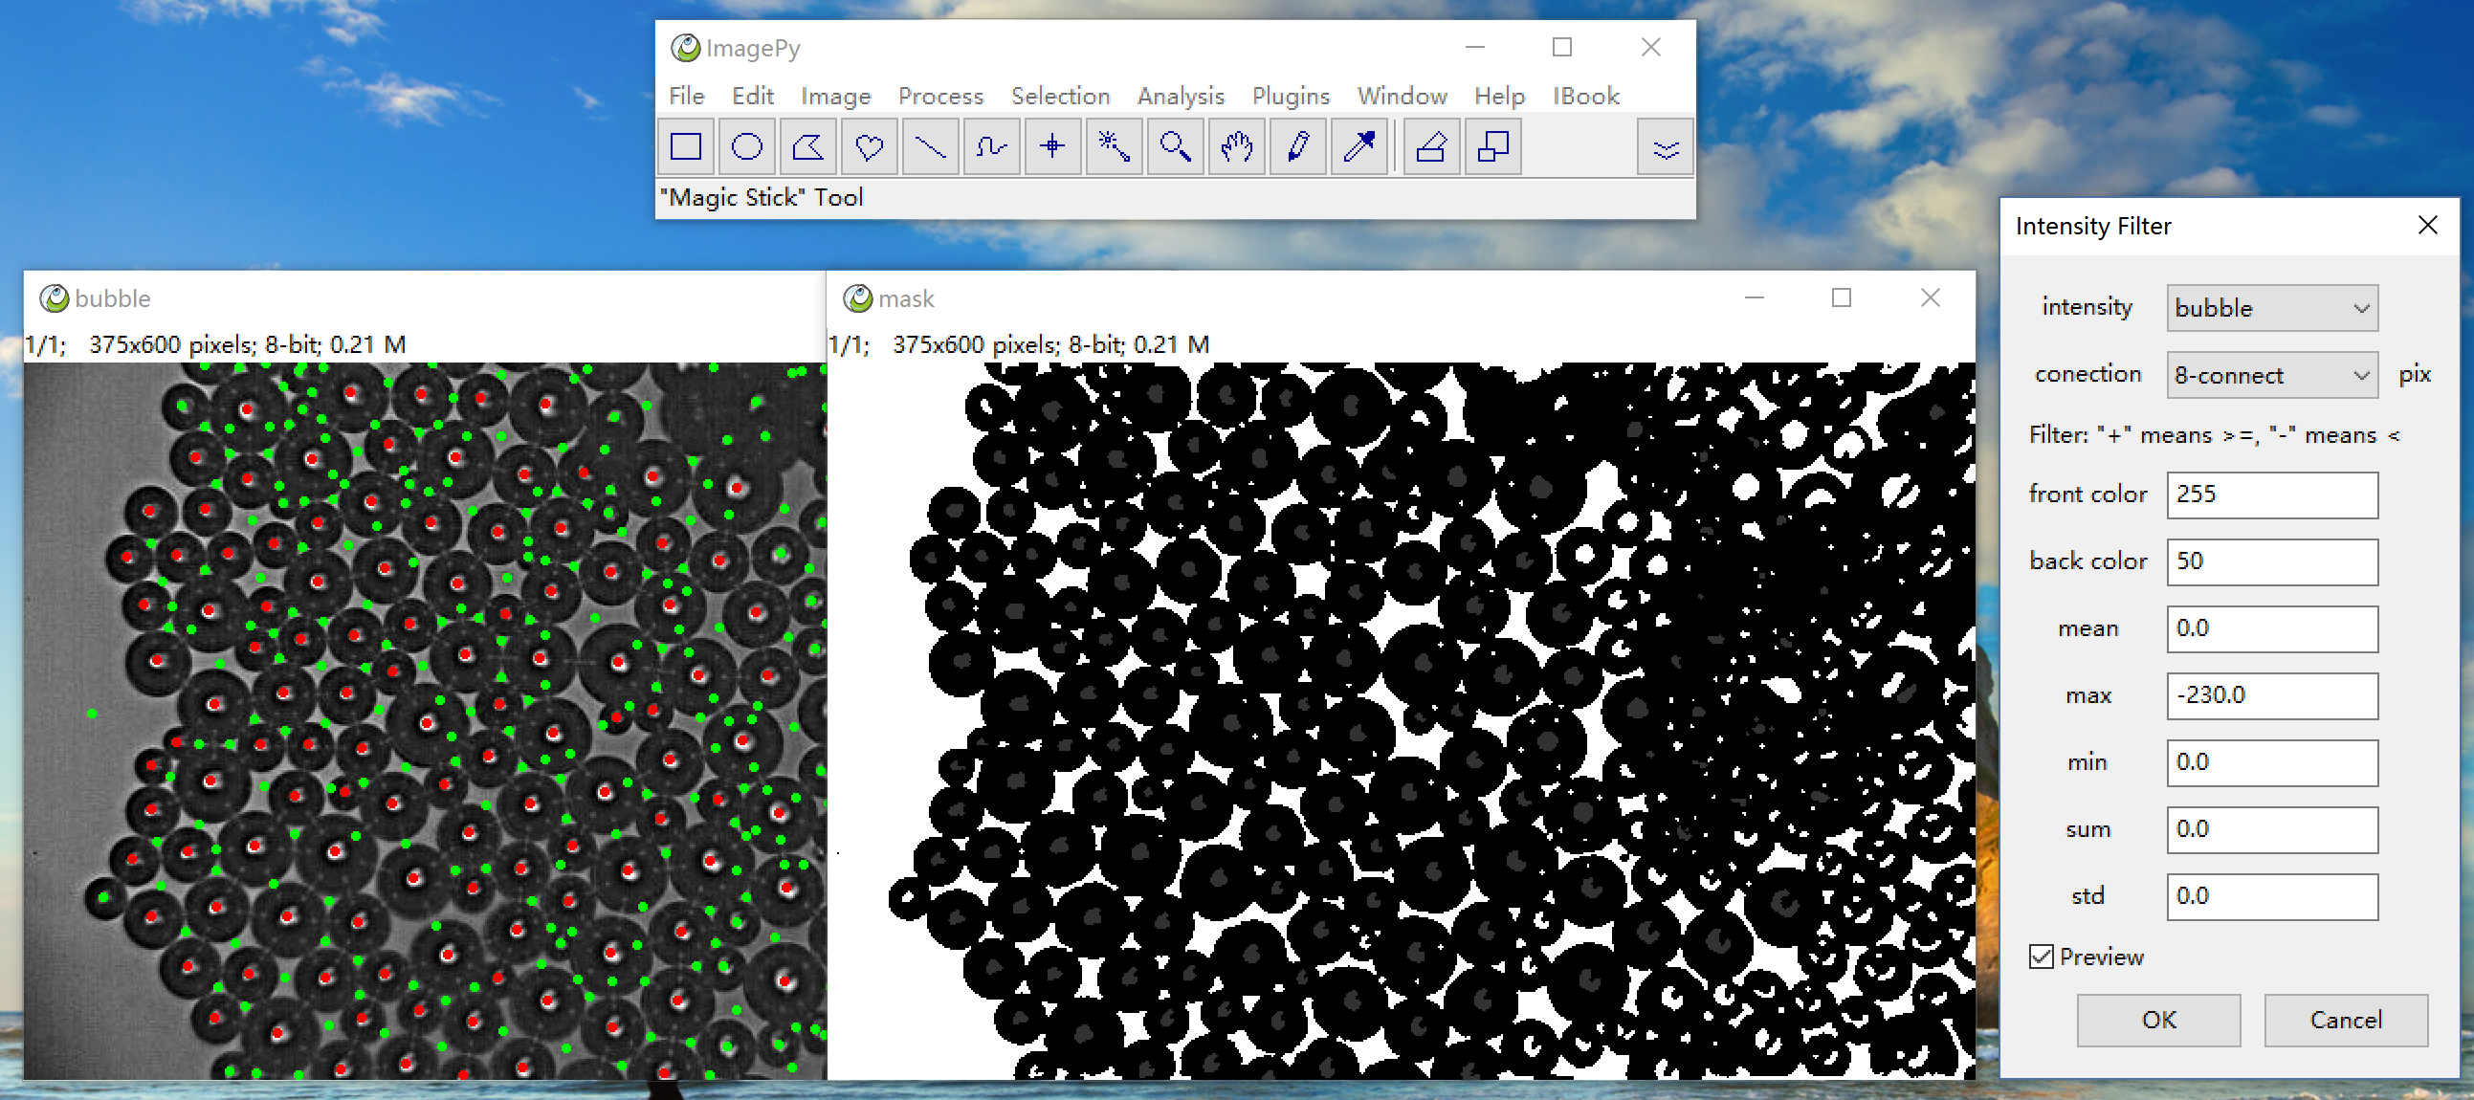Activate the Magic Stick wand tool
Viewport: 2474px width, 1100px height.
(x=1115, y=147)
